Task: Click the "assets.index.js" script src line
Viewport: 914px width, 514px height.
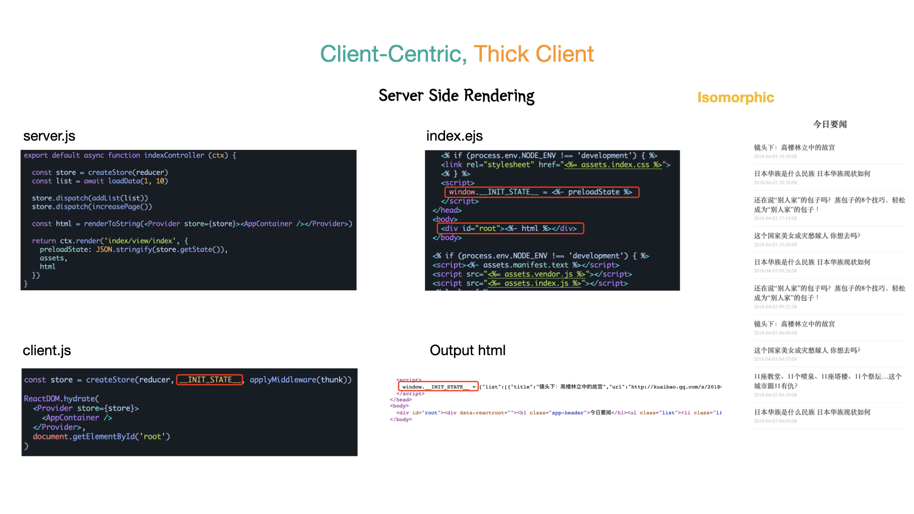Action: pos(530,283)
